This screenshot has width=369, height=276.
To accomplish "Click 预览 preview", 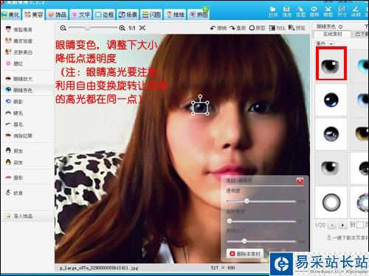I will (297, 28).
